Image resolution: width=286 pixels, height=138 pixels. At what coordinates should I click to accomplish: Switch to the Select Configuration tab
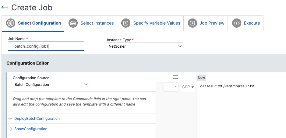[x=33, y=23]
